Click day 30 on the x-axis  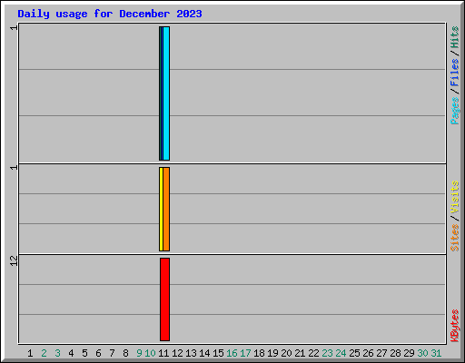coord(422,353)
